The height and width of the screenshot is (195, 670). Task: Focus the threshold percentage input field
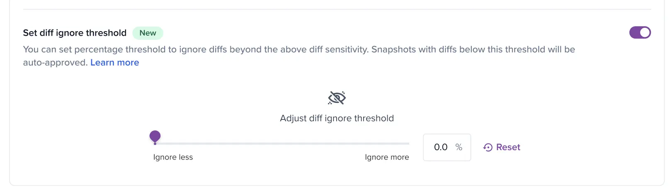pos(447,147)
